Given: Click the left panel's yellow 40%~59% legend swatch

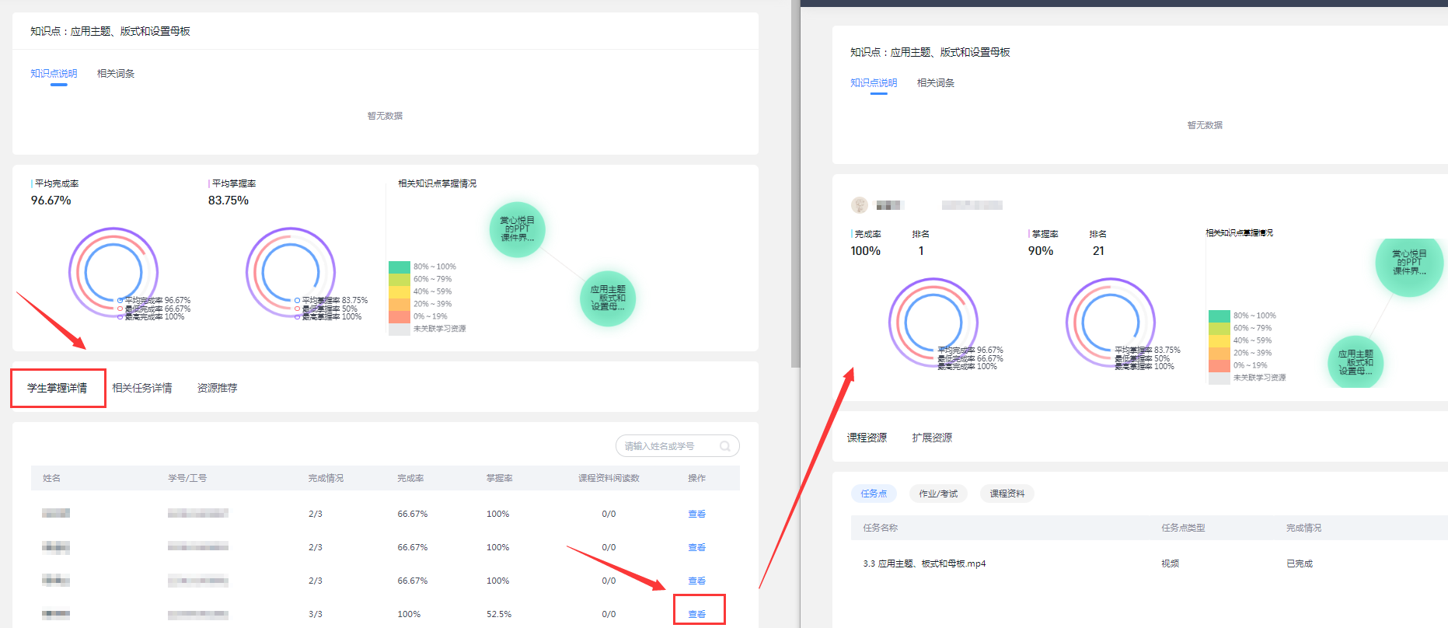Looking at the screenshot, I should (400, 291).
